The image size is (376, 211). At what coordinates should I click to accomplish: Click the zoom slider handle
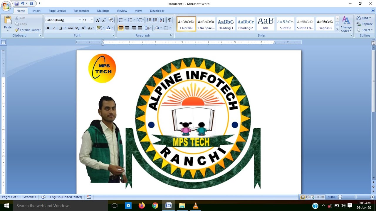point(356,197)
